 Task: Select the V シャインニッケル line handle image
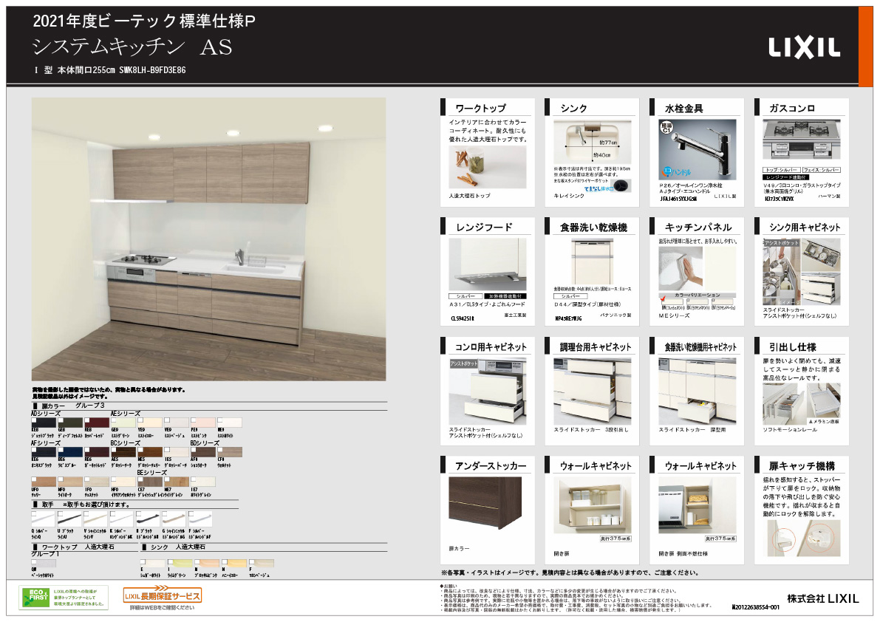pos(95,519)
